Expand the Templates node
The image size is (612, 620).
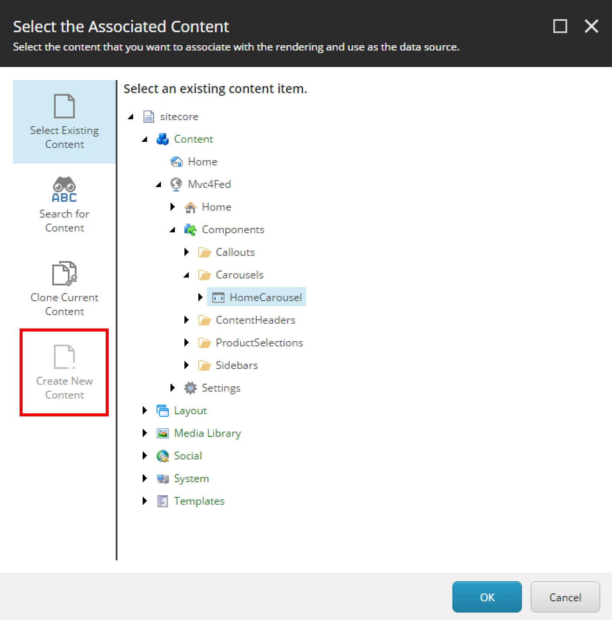pyautogui.click(x=145, y=501)
